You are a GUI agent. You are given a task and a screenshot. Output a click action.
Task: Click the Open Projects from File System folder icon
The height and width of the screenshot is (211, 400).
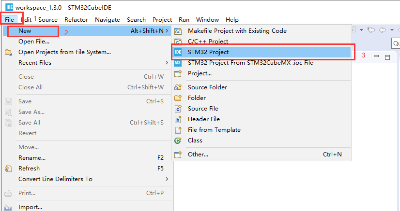tap(8, 52)
